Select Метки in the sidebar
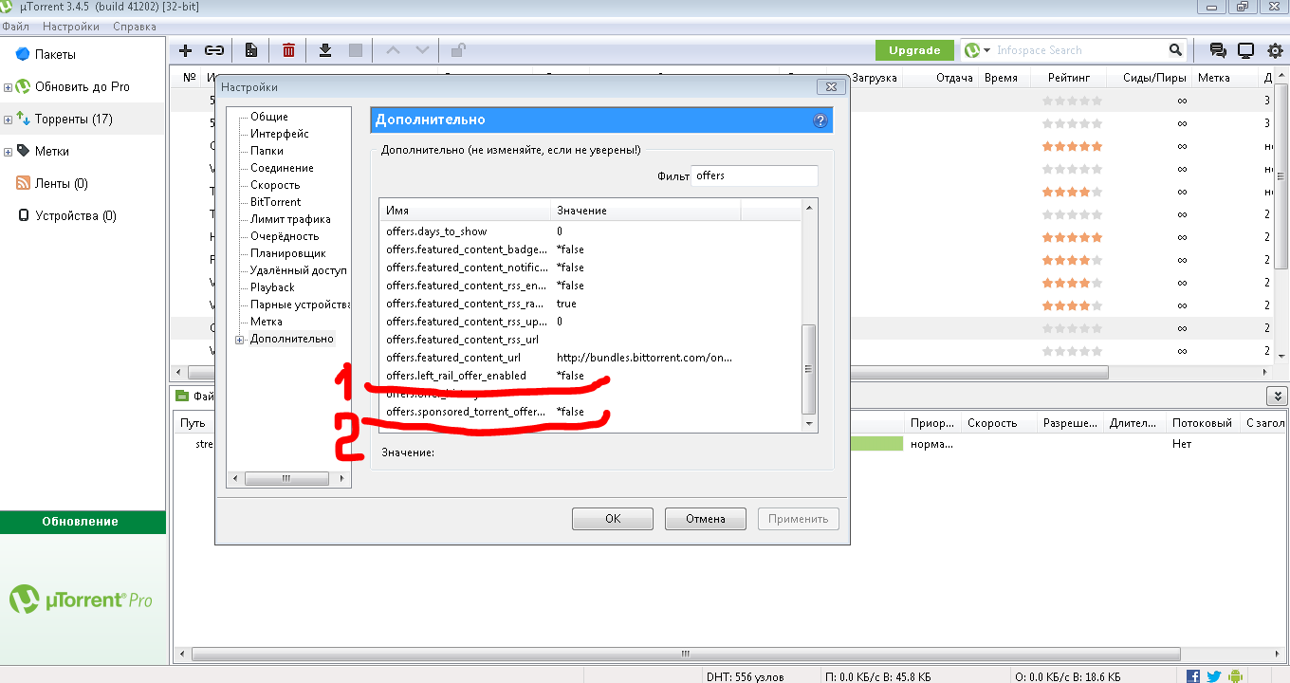Screen dimensions: 1290x683 click(52, 151)
